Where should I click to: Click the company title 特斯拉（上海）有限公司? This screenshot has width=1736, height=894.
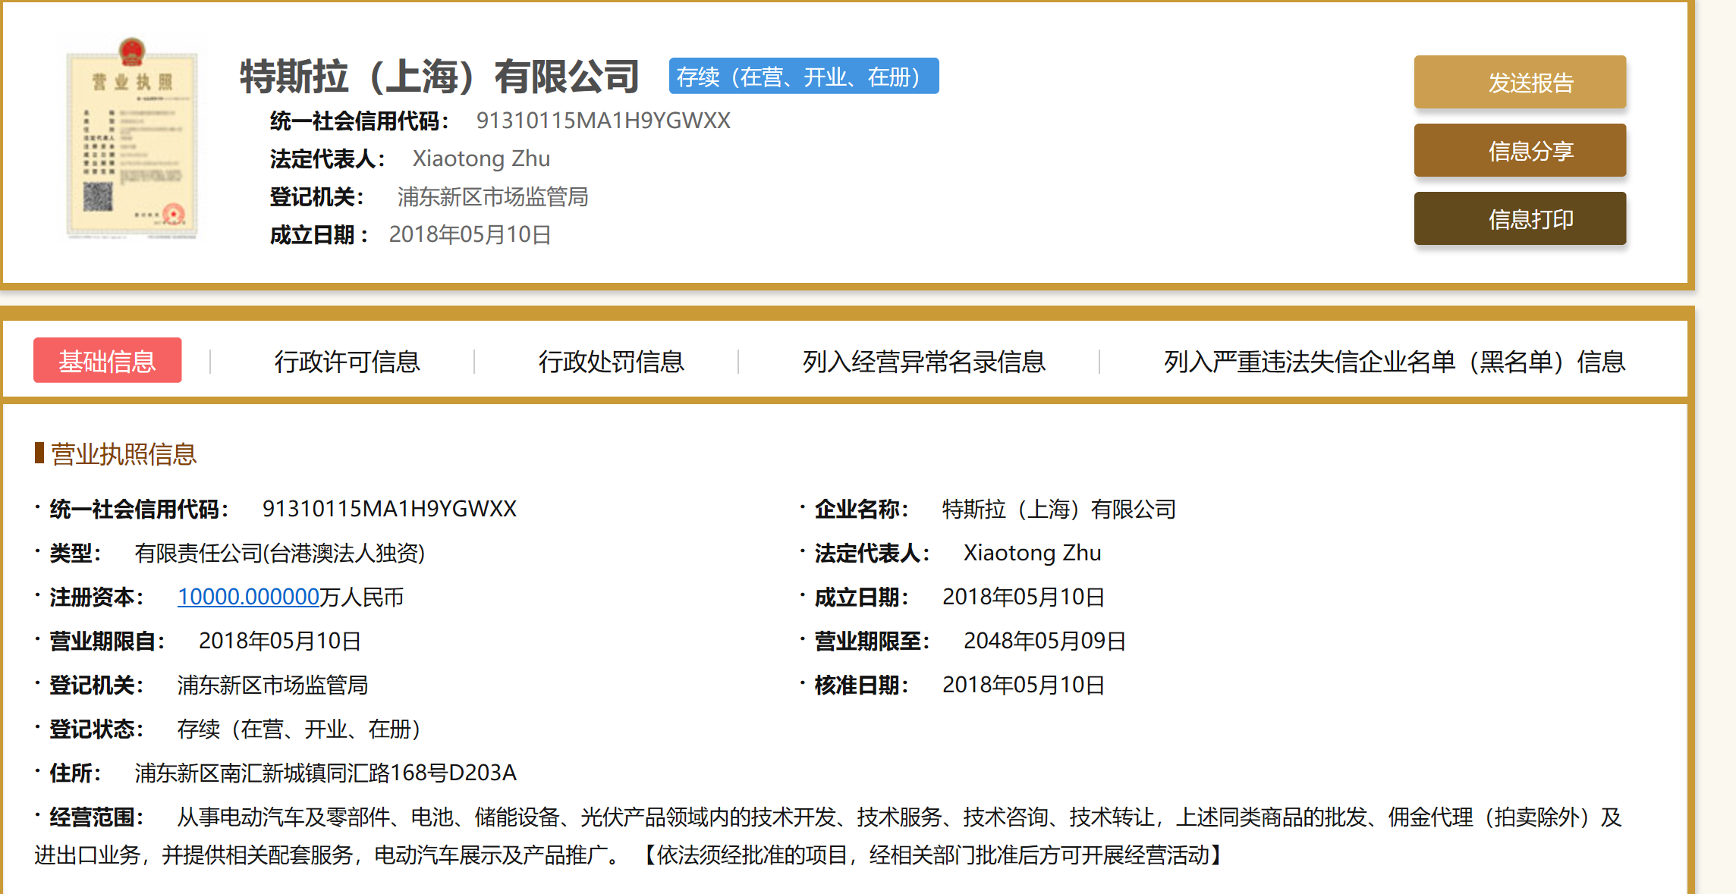pos(439,77)
